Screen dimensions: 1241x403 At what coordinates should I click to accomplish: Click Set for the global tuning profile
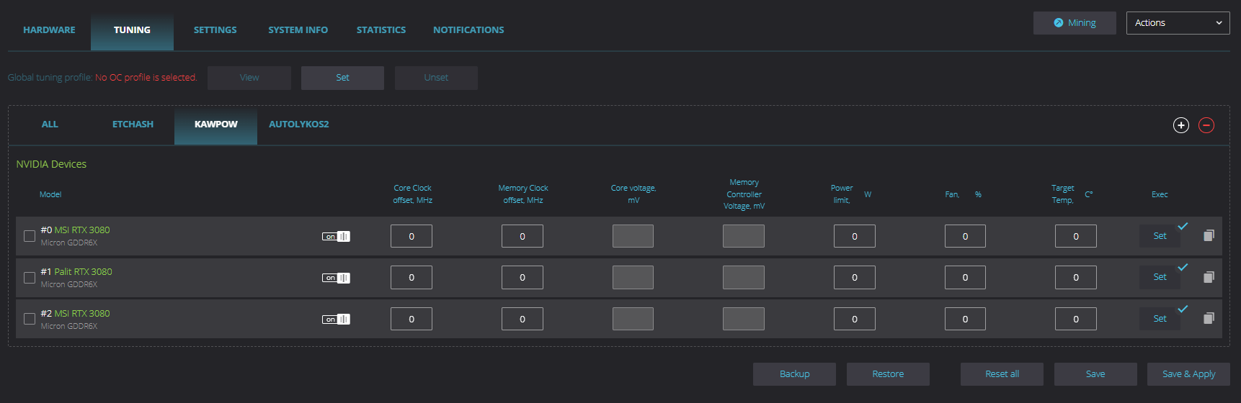342,78
